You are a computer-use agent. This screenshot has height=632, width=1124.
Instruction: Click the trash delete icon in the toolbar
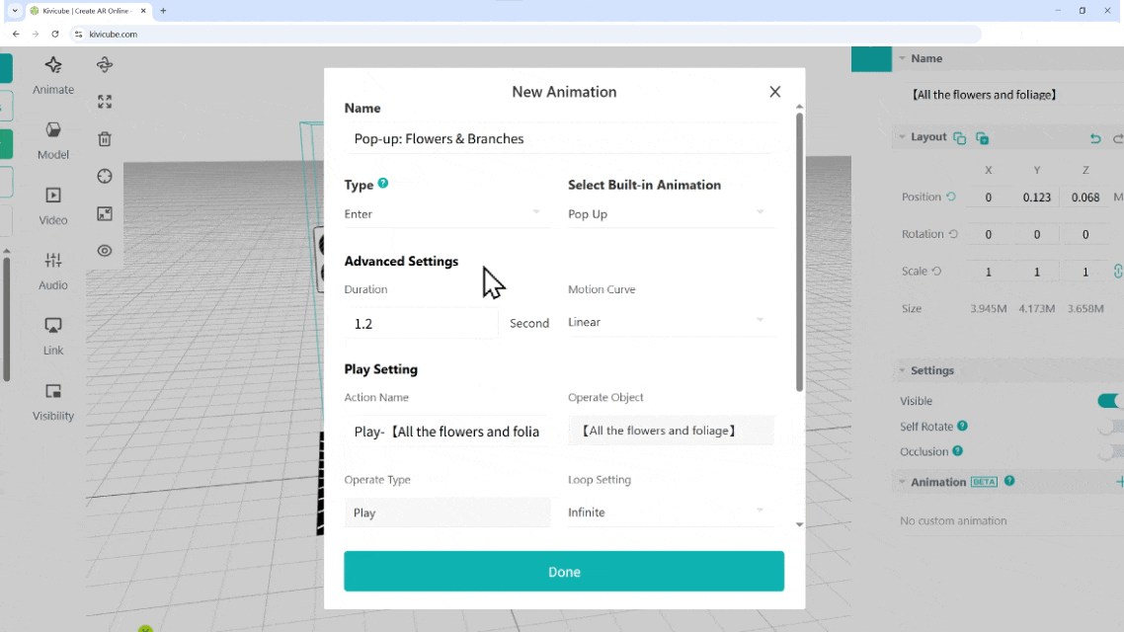pos(105,139)
